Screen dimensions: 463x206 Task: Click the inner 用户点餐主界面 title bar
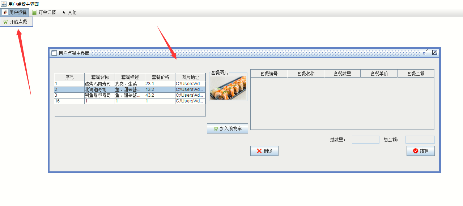coord(244,53)
